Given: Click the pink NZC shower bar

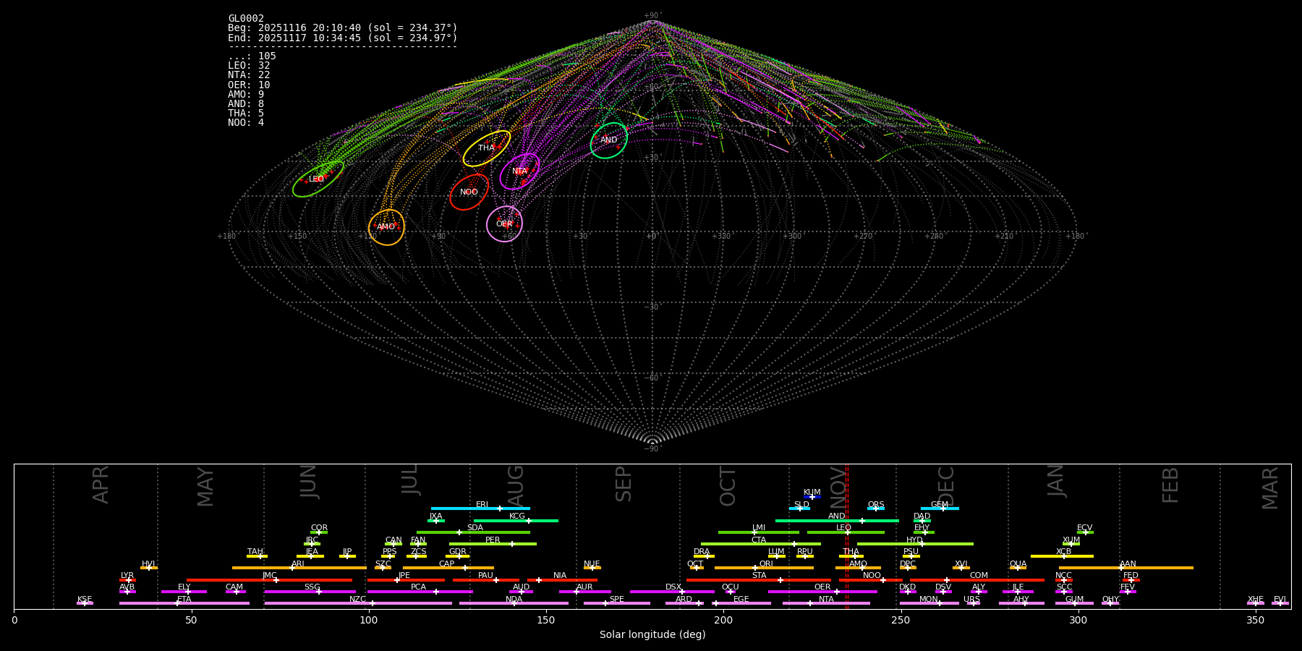Looking at the screenshot, I should click(x=358, y=603).
